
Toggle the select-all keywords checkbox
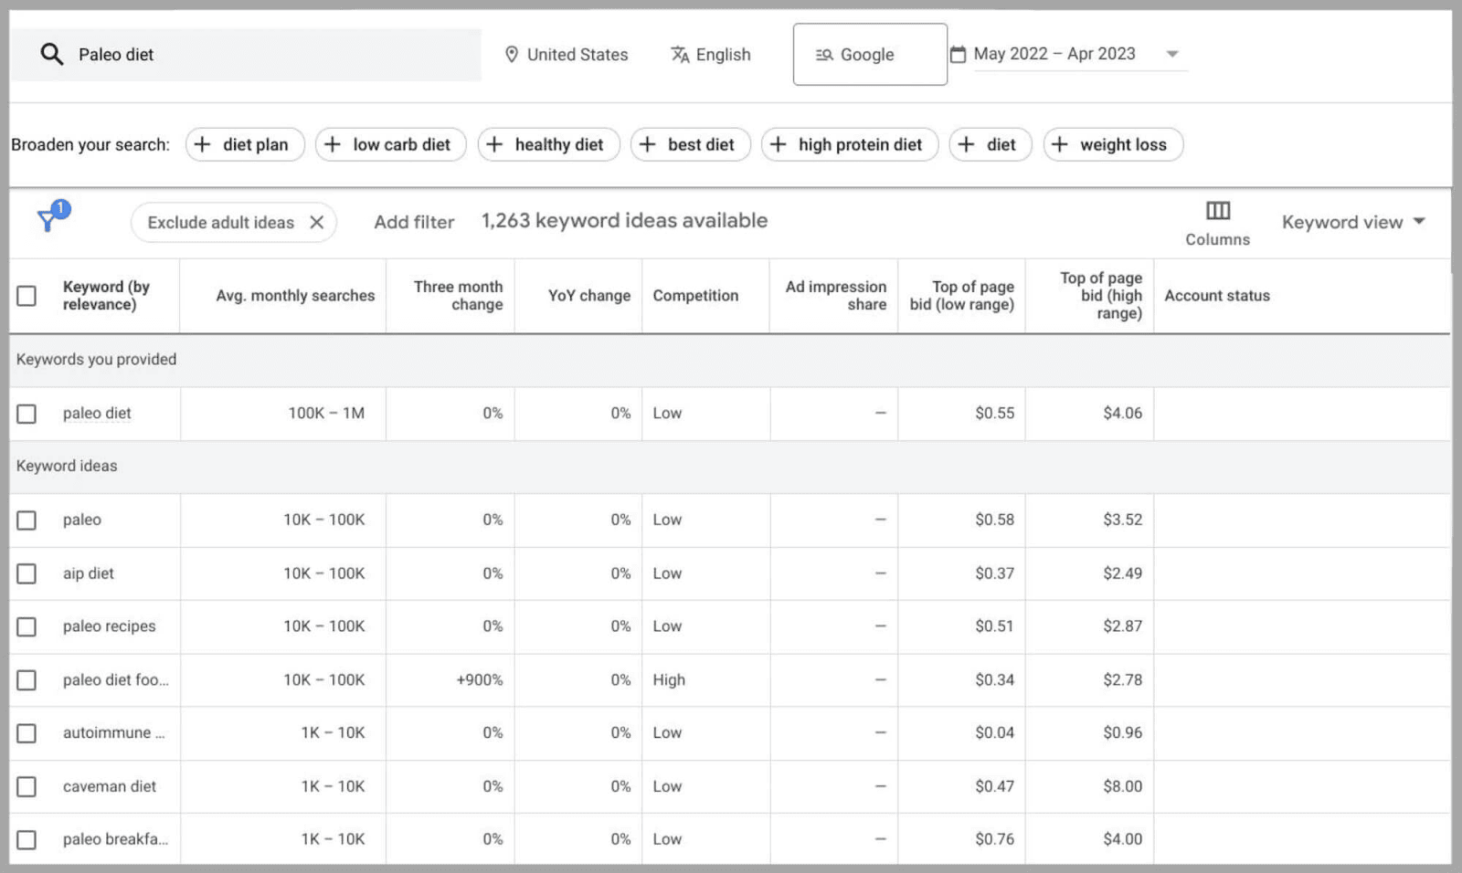[26, 295]
